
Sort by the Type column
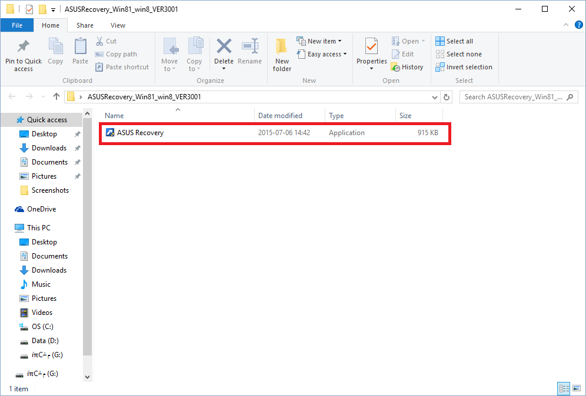tap(360, 116)
